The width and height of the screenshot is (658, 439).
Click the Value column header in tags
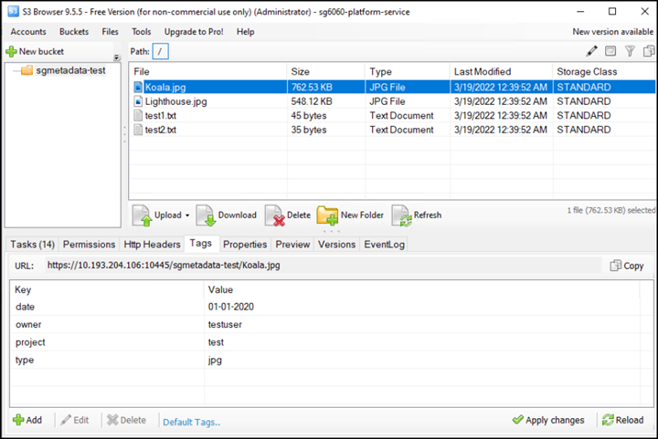pyautogui.click(x=422, y=290)
